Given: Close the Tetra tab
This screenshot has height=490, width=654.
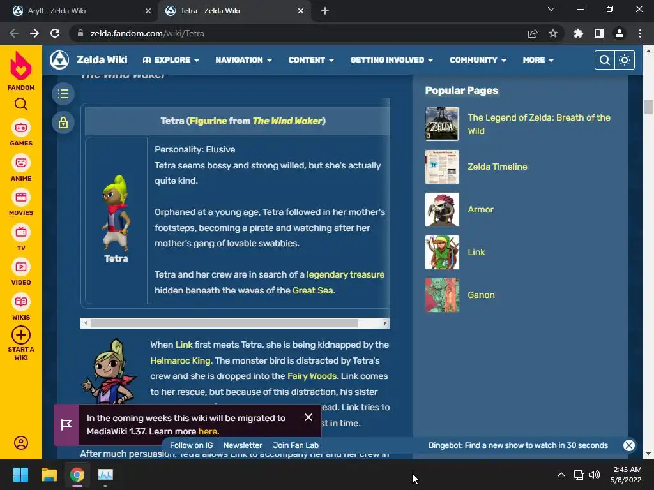Looking at the screenshot, I should tap(301, 11).
